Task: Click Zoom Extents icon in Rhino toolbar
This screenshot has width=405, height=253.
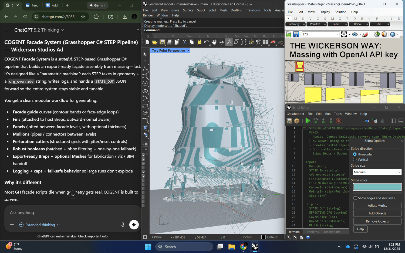Action: (244, 42)
